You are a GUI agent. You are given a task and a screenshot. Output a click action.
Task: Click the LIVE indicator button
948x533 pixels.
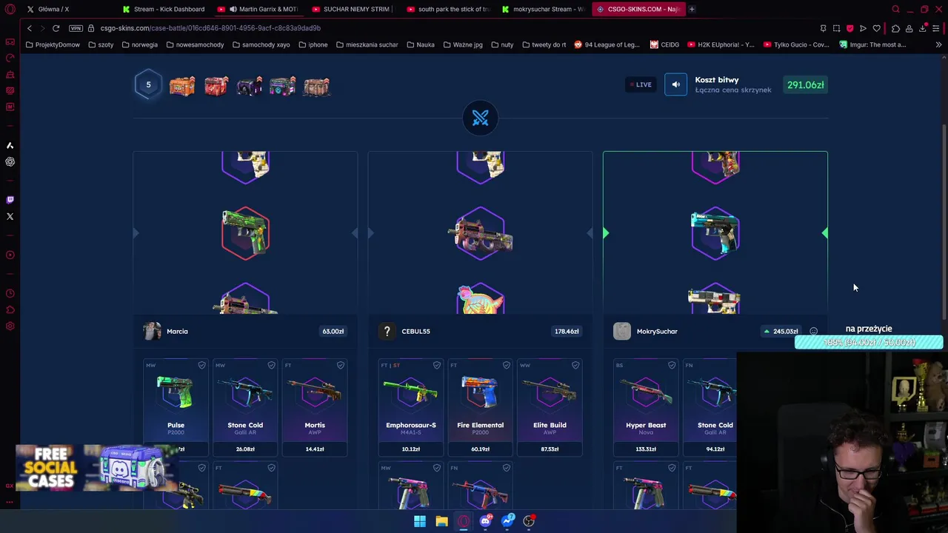click(x=641, y=84)
